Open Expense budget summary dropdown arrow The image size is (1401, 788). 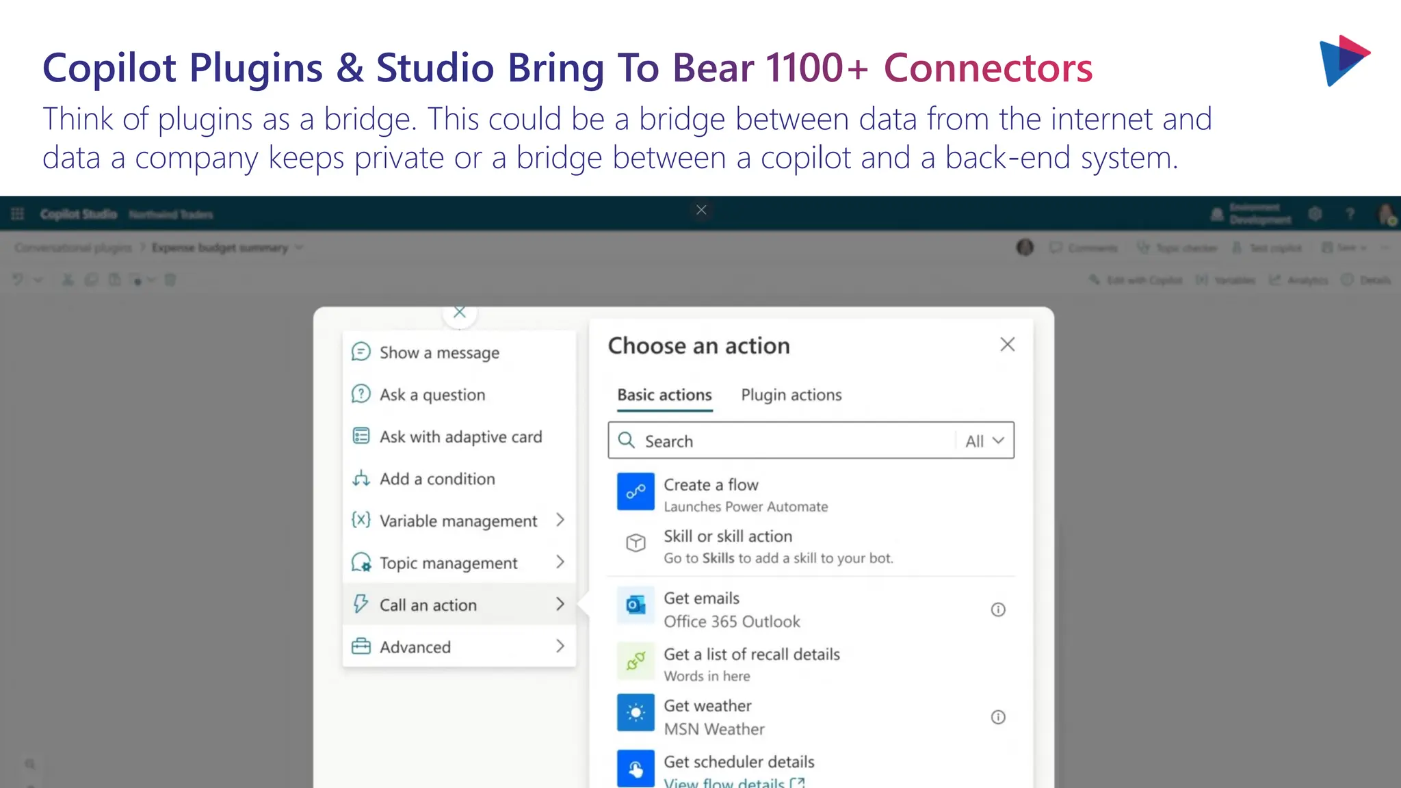click(299, 248)
